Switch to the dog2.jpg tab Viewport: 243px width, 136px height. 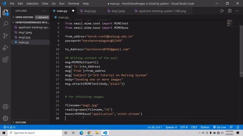(x=90, y=11)
